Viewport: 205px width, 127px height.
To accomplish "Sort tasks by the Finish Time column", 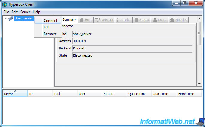I will coord(189,93).
